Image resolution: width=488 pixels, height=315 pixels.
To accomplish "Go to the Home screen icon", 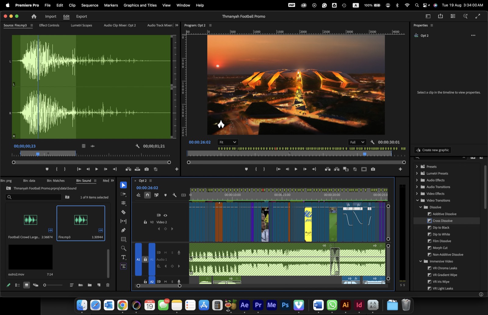I will click(x=34, y=16).
